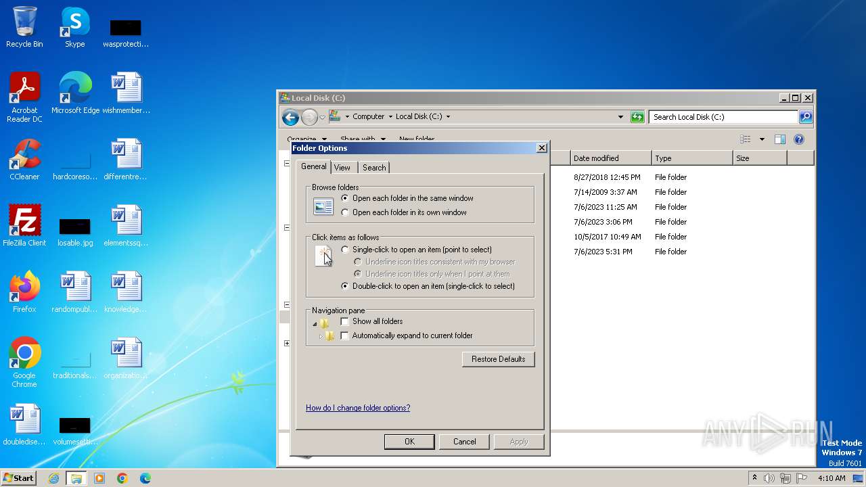
Task: Open the view options dropdown arrow
Action: 762,139
